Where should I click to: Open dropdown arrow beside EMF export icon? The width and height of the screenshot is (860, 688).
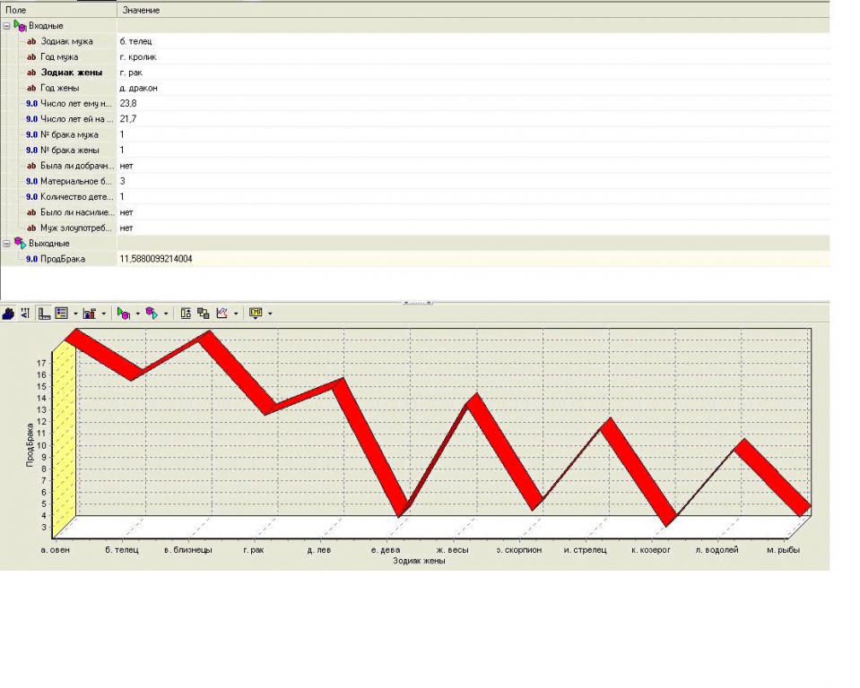[x=270, y=314]
